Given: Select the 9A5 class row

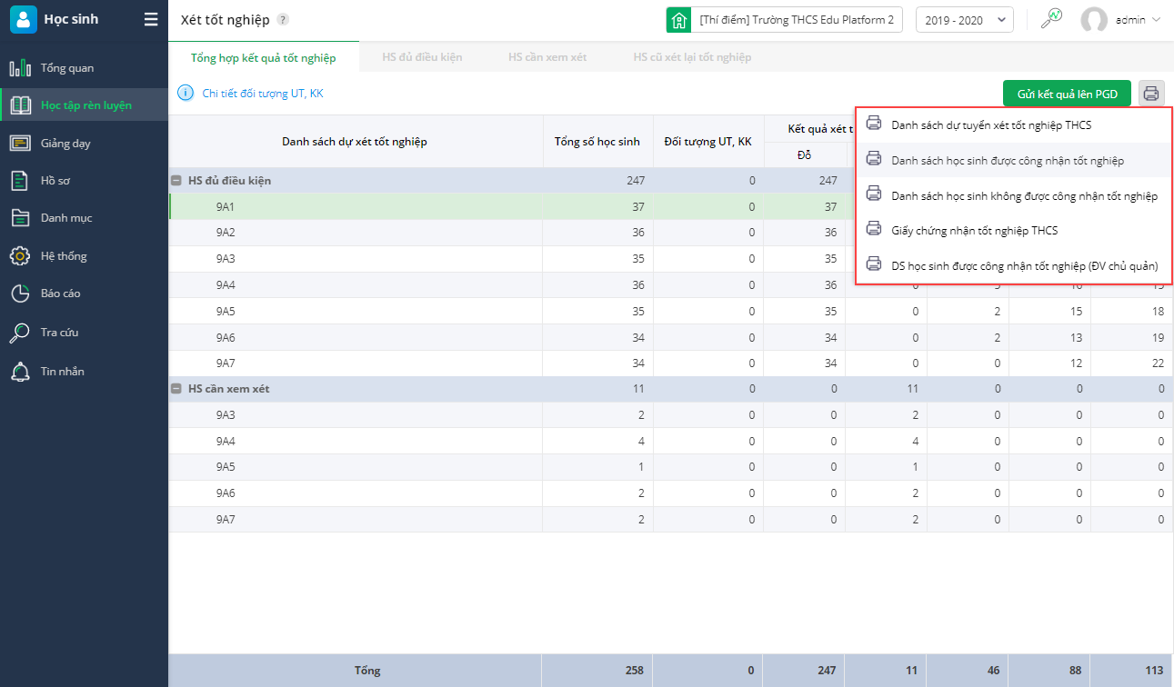Looking at the screenshot, I should coord(226,312).
